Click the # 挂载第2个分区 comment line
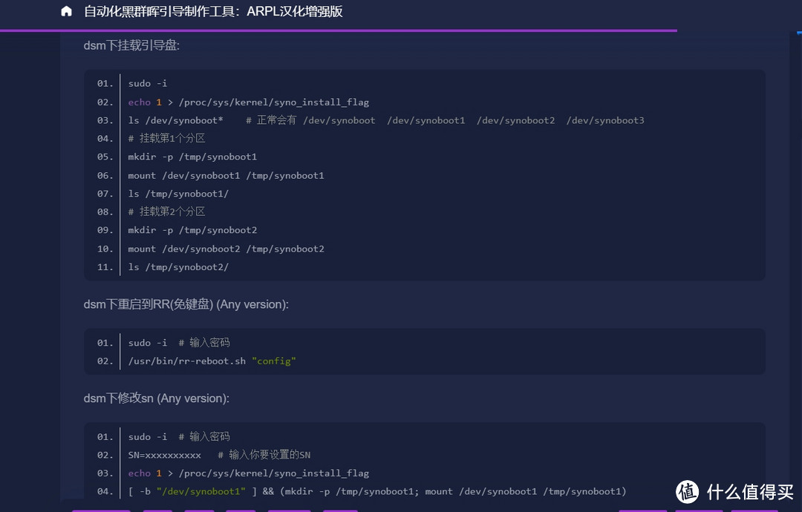Screen dimensions: 802x512 (166, 211)
